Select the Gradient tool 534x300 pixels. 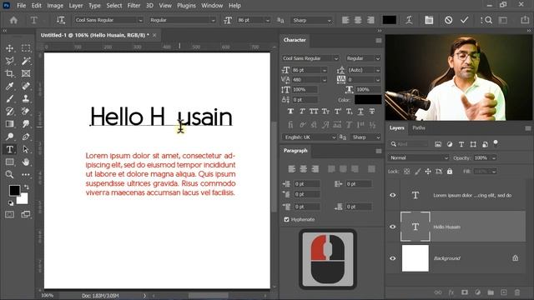coord(9,124)
